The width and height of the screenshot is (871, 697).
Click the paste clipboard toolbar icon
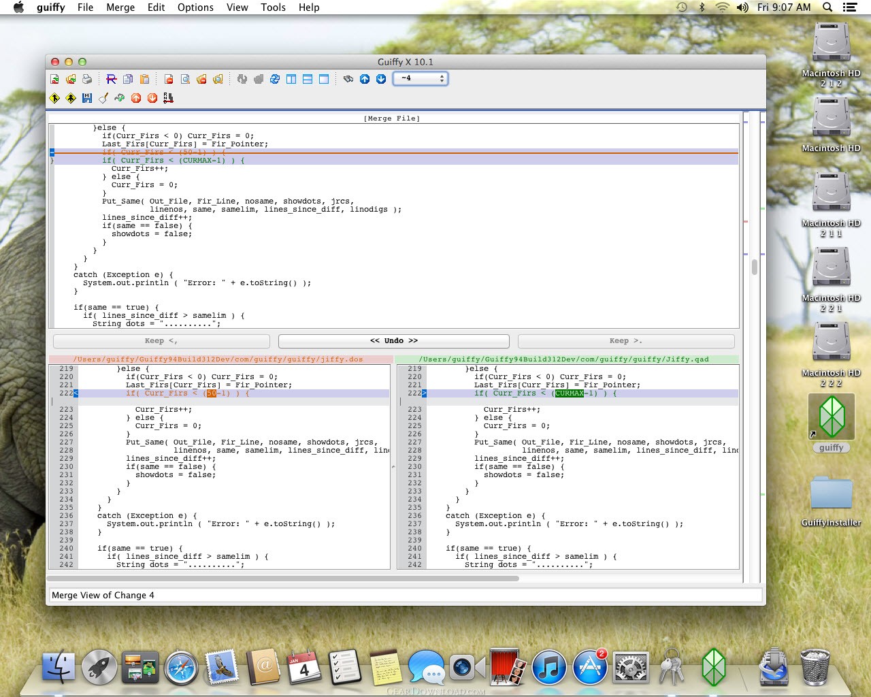coord(144,79)
